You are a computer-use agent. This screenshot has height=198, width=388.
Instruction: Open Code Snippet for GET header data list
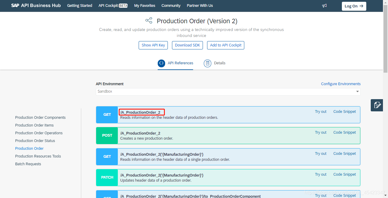click(x=345, y=112)
